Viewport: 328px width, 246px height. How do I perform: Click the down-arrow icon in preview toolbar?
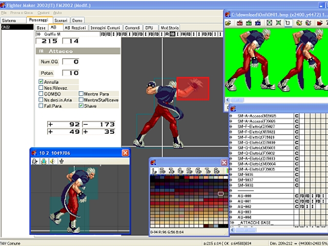pyautogui.click(x=60, y=161)
